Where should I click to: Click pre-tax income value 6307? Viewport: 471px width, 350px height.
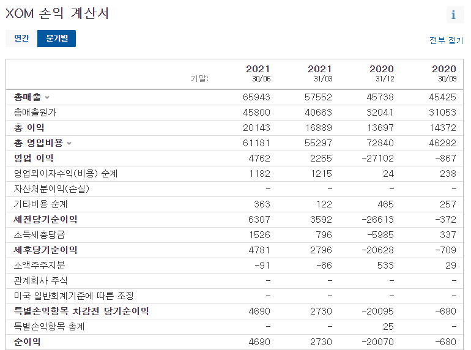[259, 219]
